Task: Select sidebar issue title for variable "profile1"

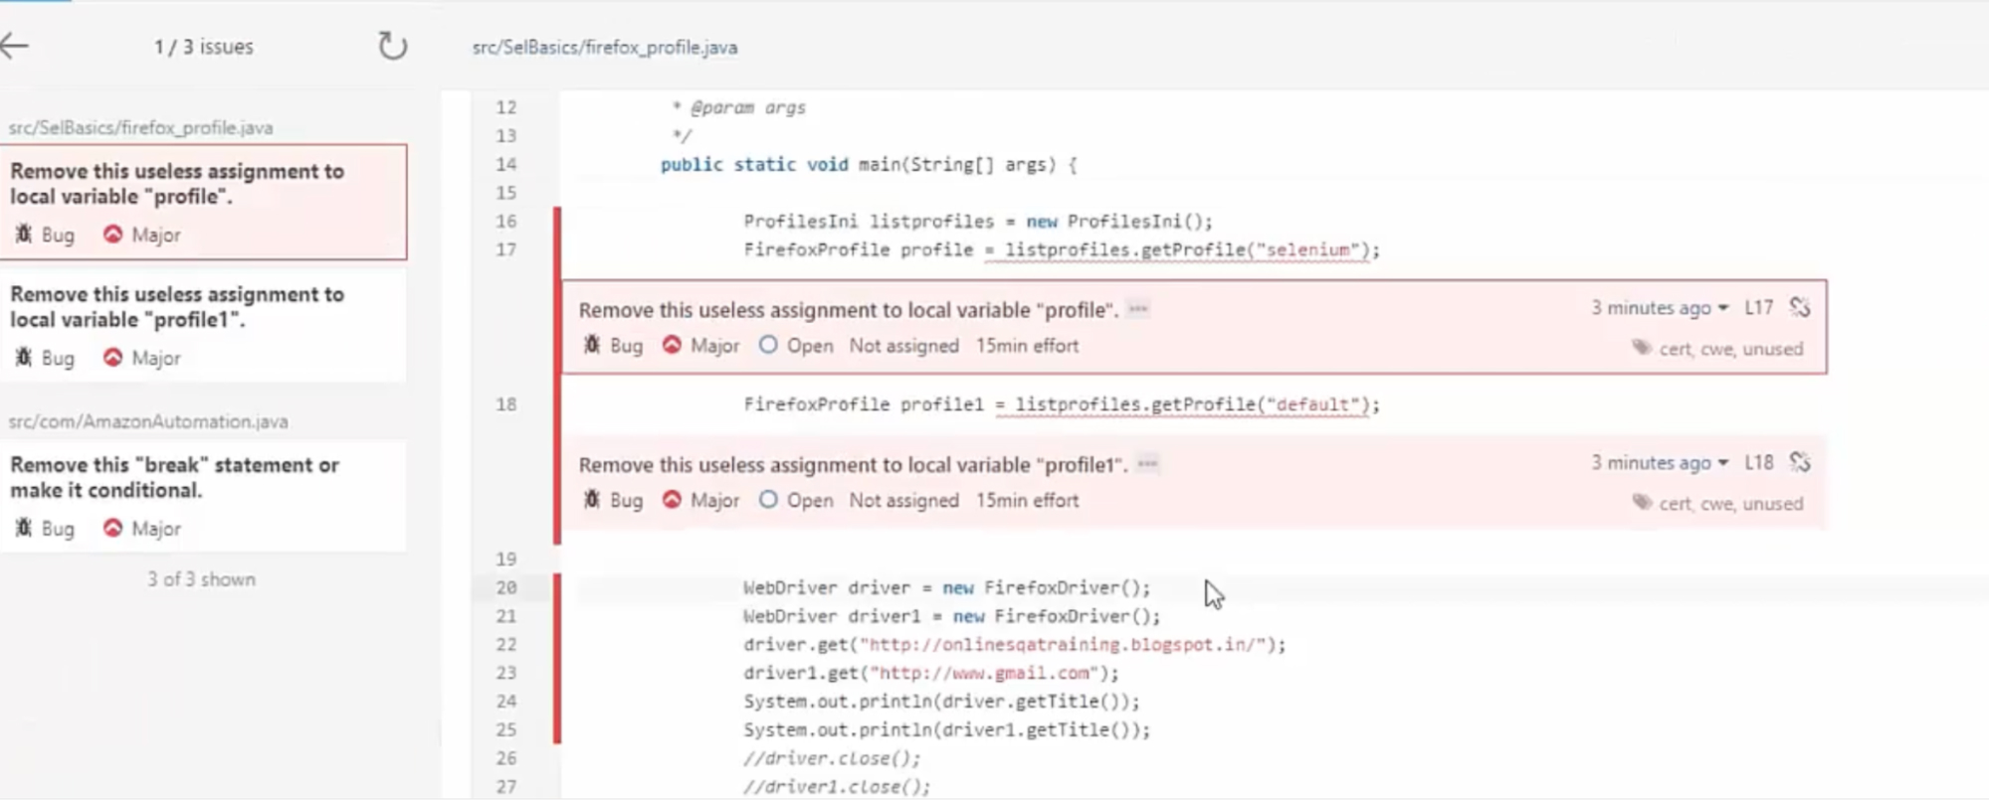Action: click(177, 307)
